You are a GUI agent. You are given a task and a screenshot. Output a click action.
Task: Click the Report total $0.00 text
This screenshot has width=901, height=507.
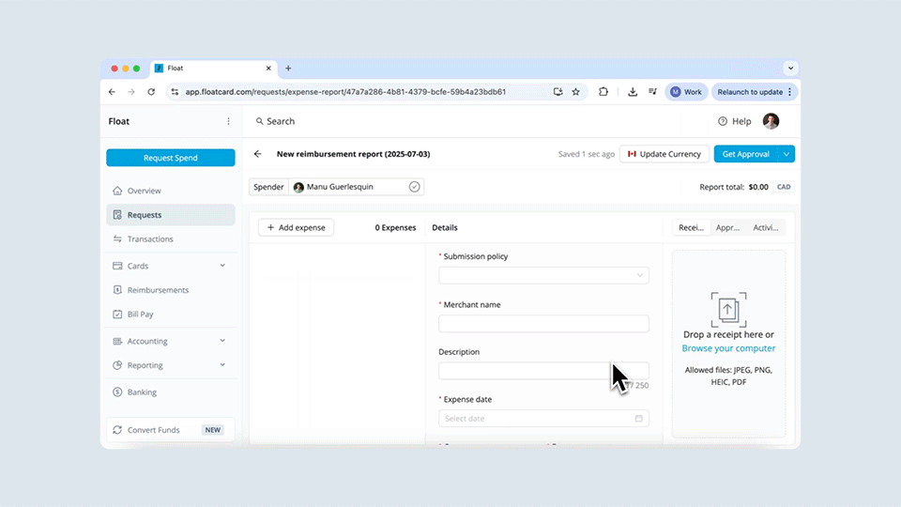[x=734, y=187]
